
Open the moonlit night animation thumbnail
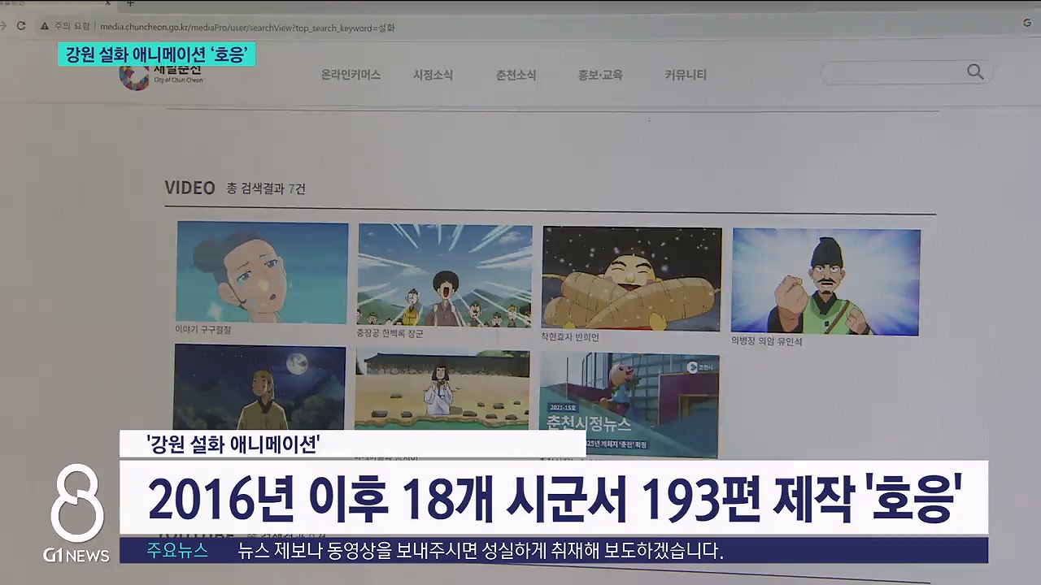[259, 388]
